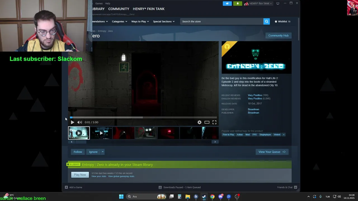Open File Explorer from taskbar
This screenshot has width=358, height=201.
click(x=188, y=197)
